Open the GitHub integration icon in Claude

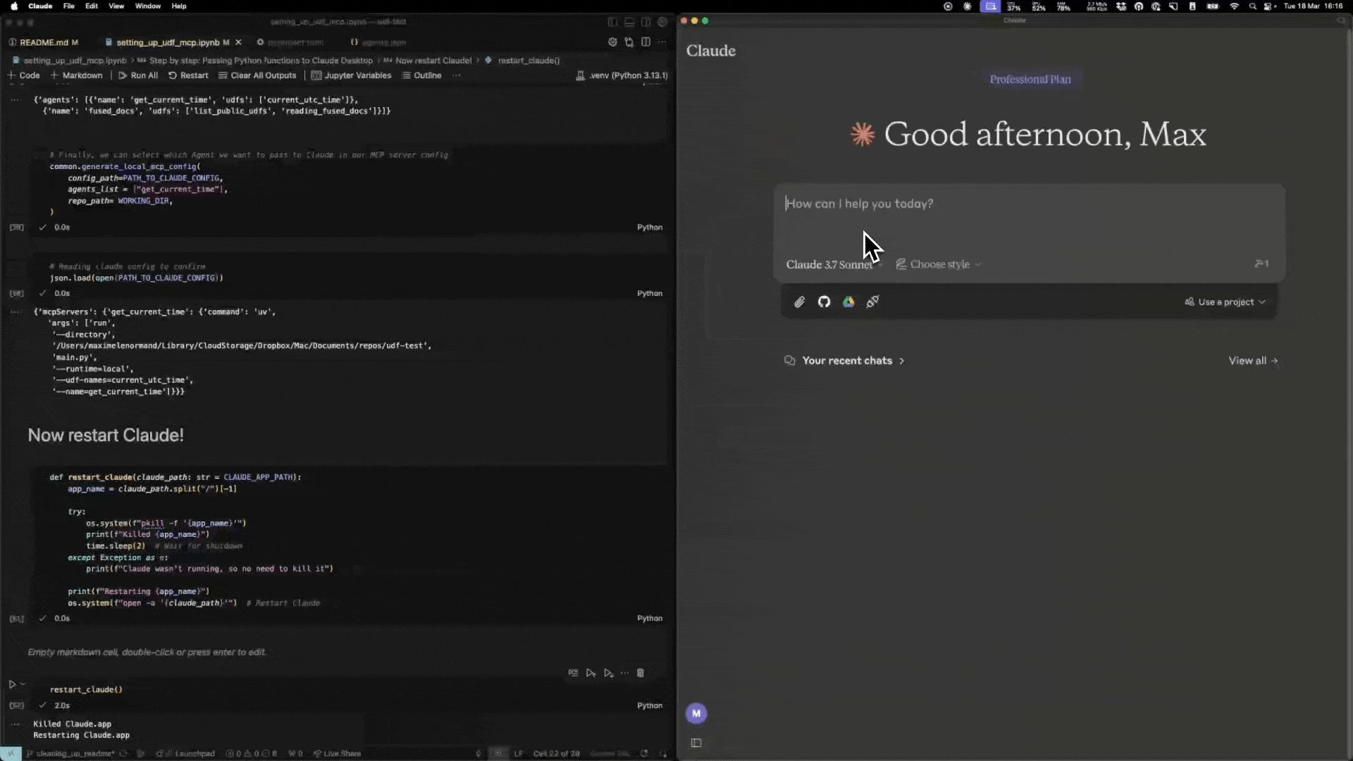(x=824, y=302)
